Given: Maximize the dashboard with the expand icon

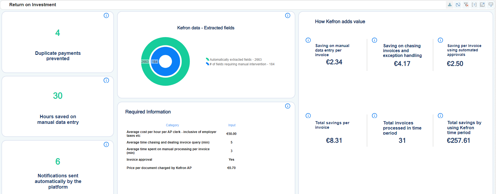Looking at the screenshot, I should point(482,5).
